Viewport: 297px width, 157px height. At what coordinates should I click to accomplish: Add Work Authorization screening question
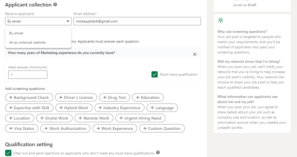pyautogui.click(x=65, y=128)
